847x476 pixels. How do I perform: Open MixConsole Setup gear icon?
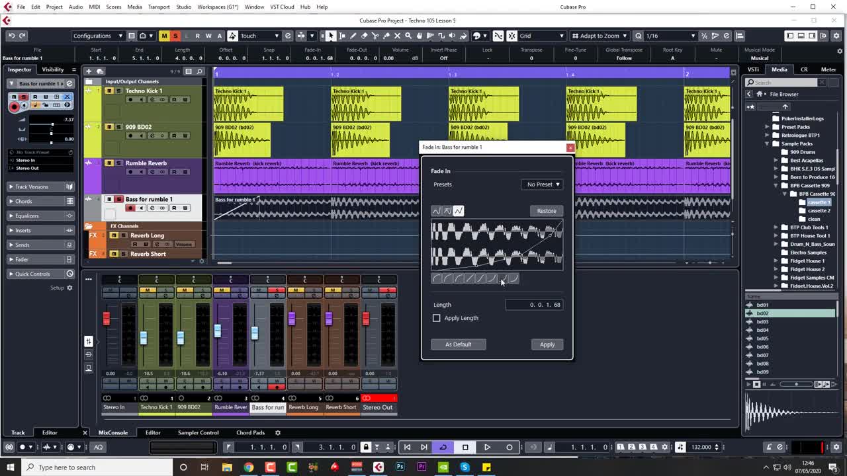pyautogui.click(x=278, y=432)
